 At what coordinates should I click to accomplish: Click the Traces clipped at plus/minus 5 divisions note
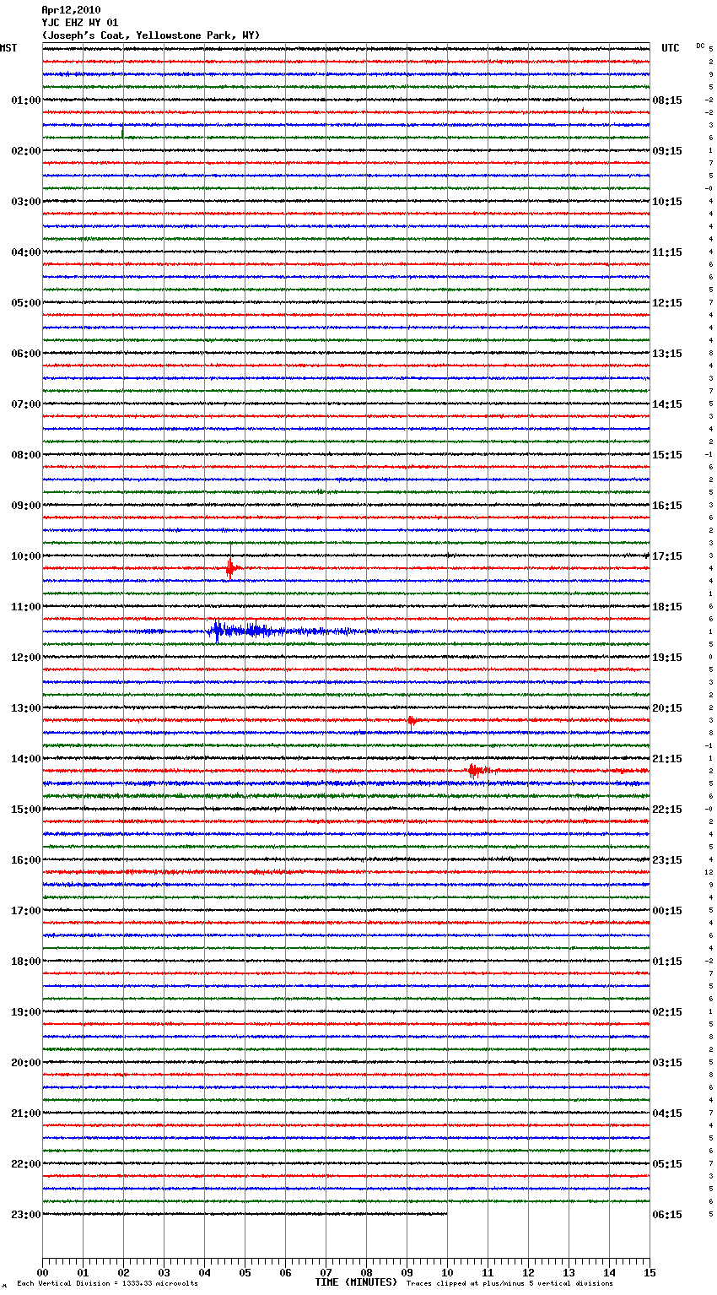tap(509, 1284)
